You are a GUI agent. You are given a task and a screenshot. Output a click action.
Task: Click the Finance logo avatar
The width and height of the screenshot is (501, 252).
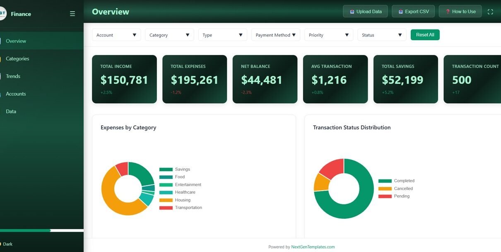pyautogui.click(x=2, y=14)
